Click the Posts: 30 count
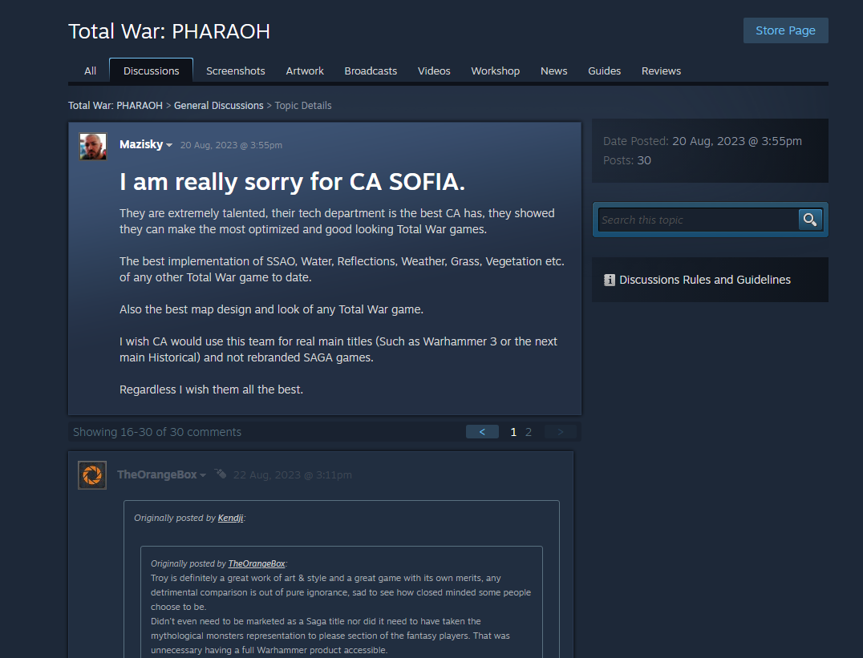This screenshot has width=863, height=658. [x=627, y=160]
